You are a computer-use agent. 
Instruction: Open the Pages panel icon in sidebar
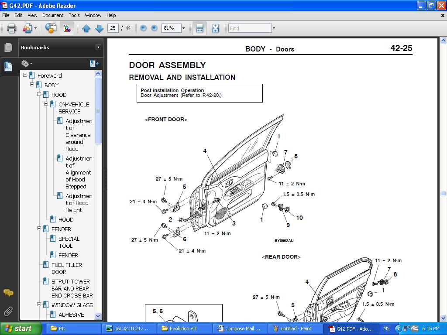coord(8,48)
